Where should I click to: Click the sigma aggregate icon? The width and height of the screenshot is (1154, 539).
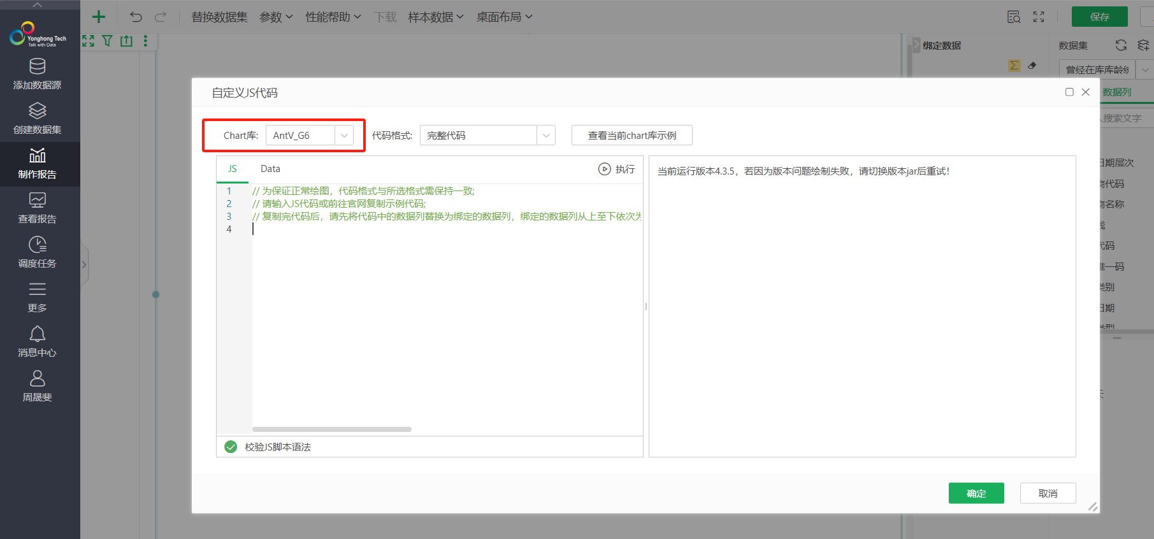pos(1014,66)
